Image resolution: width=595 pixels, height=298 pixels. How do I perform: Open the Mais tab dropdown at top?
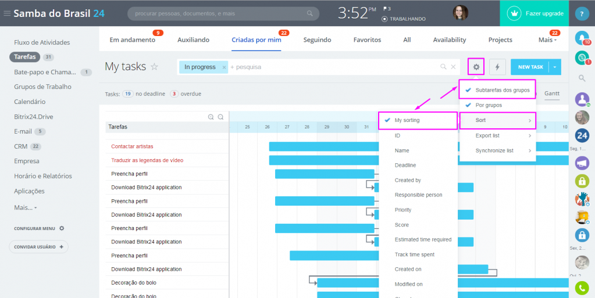(x=547, y=40)
